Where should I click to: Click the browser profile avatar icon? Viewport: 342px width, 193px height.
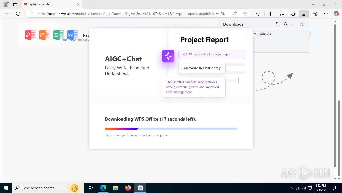tap(5, 4)
